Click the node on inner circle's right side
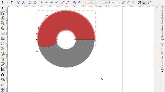Viewport: 165px width, 92px height. 75,40
